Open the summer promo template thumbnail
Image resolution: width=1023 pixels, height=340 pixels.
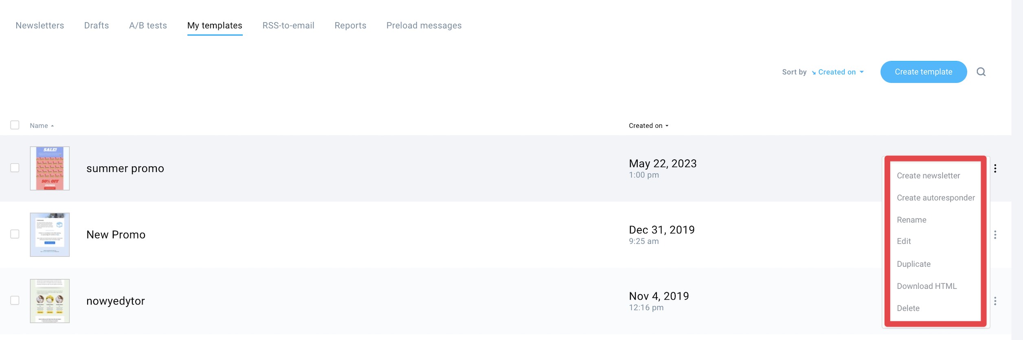click(x=50, y=168)
